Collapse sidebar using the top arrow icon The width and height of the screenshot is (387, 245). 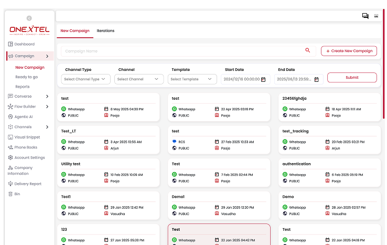tap(29, 18)
